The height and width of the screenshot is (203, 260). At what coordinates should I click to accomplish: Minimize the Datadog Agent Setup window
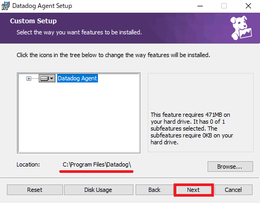coord(200,6)
